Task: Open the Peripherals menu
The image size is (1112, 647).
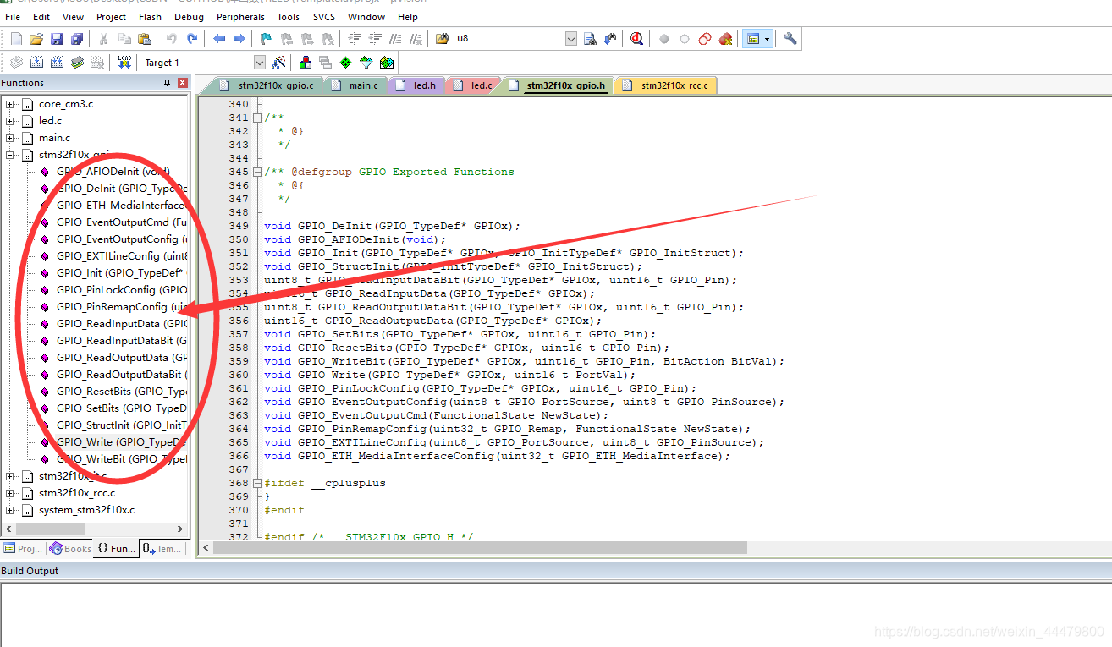Action: (240, 17)
